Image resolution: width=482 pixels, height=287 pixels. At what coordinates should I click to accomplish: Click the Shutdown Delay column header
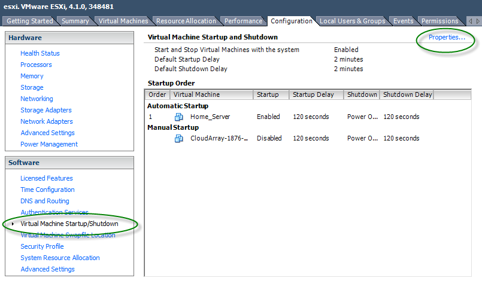tap(406, 94)
